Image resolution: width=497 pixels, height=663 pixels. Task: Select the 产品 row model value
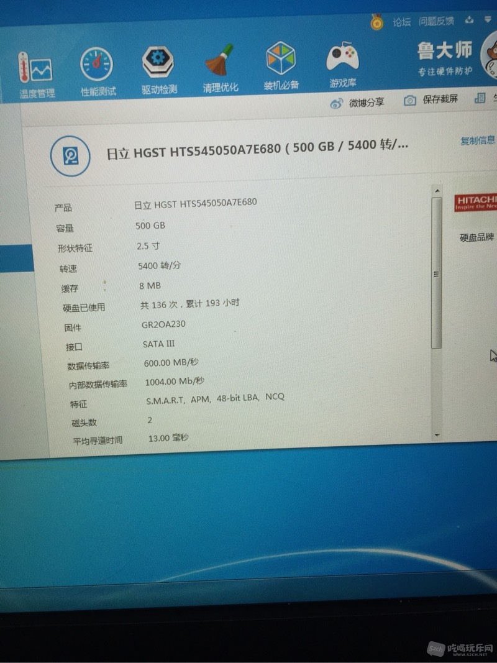point(196,204)
